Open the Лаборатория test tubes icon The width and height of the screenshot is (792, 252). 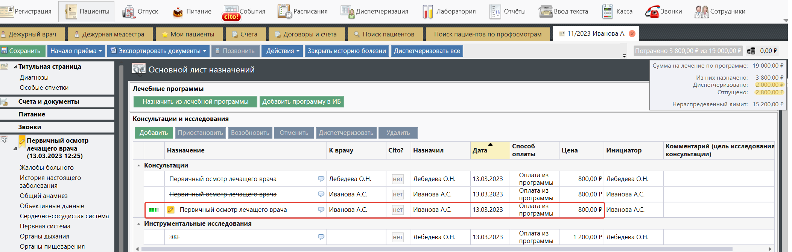pyautogui.click(x=427, y=12)
